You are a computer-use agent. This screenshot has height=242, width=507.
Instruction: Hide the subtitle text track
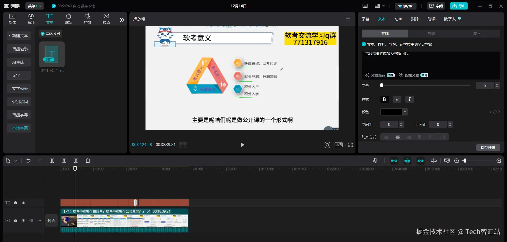pyautogui.click(x=24, y=203)
